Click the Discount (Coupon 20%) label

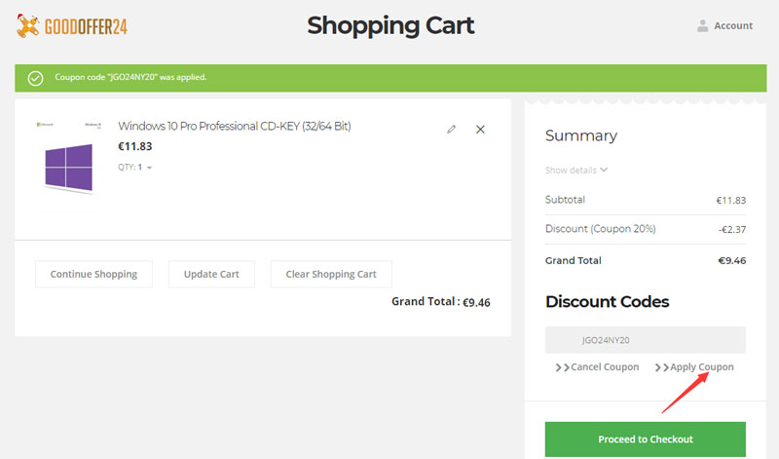coord(601,229)
